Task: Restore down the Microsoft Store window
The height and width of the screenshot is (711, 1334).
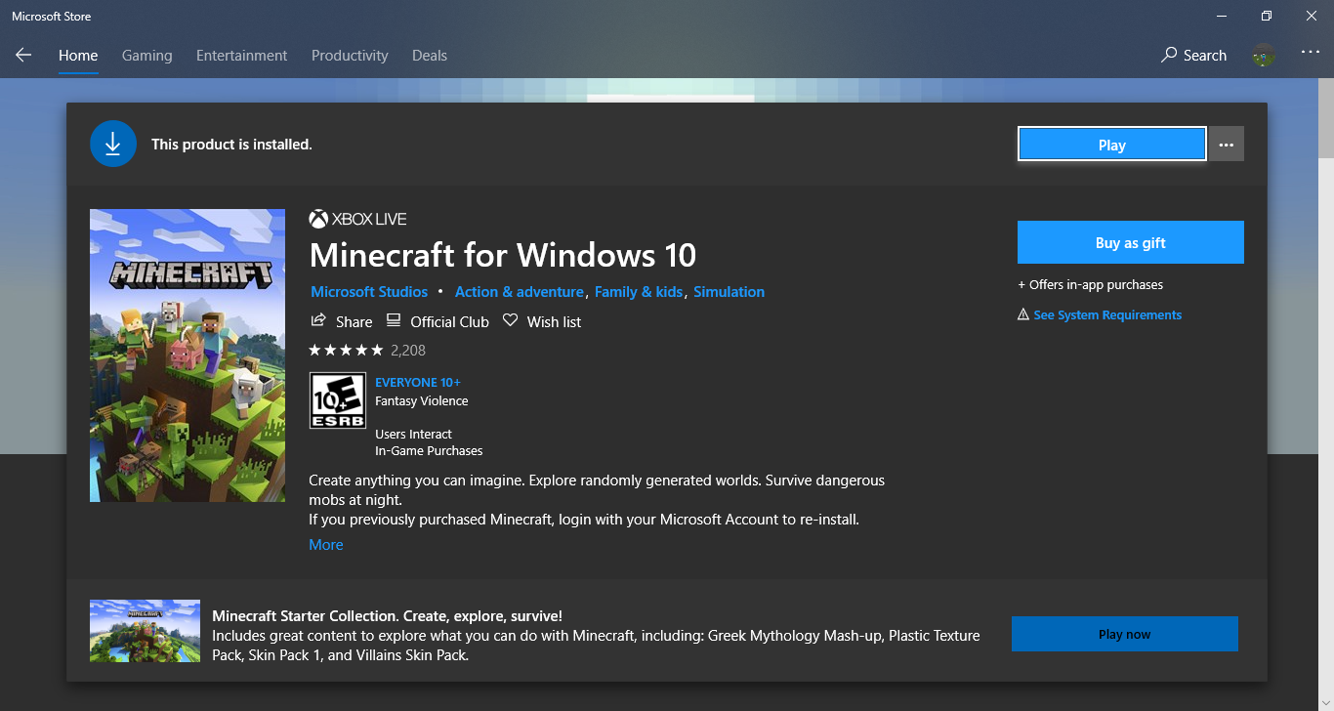Action: [1267, 16]
